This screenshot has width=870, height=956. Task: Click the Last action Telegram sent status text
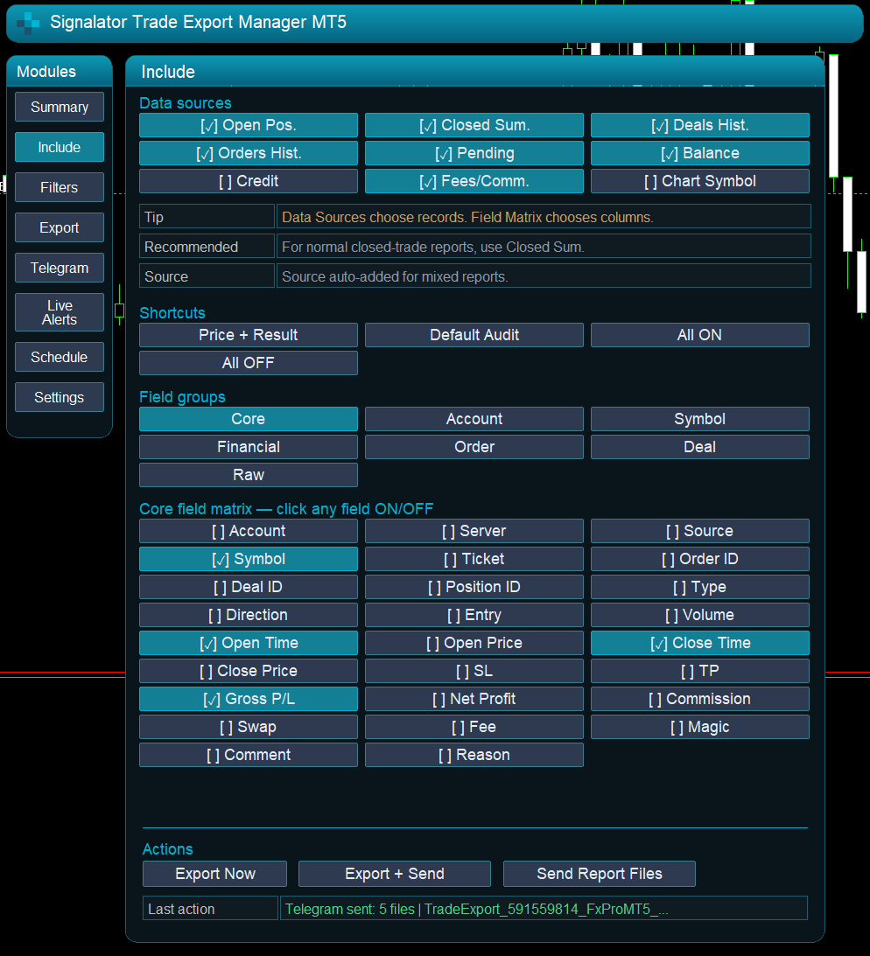click(x=476, y=909)
